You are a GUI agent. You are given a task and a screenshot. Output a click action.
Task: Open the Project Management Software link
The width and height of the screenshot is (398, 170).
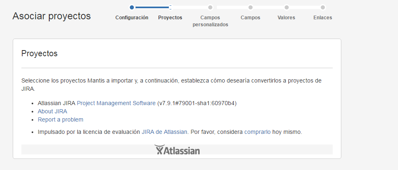tap(116, 103)
